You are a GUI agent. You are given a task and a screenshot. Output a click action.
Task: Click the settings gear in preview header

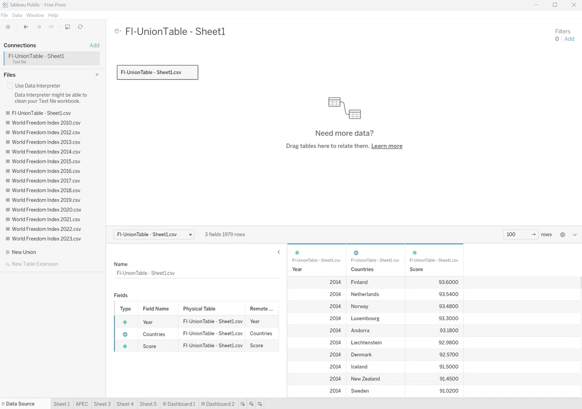click(563, 234)
